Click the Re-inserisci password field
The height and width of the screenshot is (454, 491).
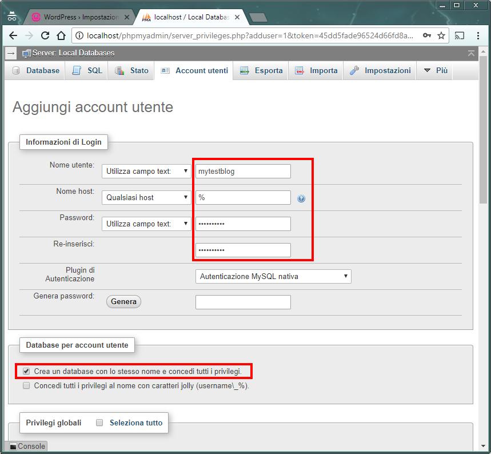click(x=243, y=250)
